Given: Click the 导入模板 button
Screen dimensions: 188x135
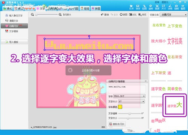Looking at the screenshot, I should [x=14, y=42].
